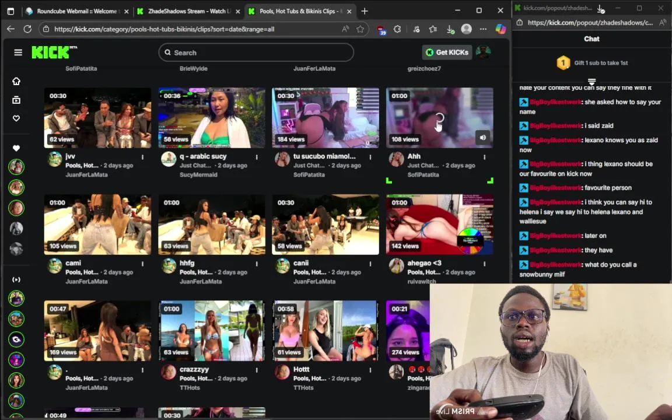
Task: Open the browser favorites list icon
Action: click(433, 29)
